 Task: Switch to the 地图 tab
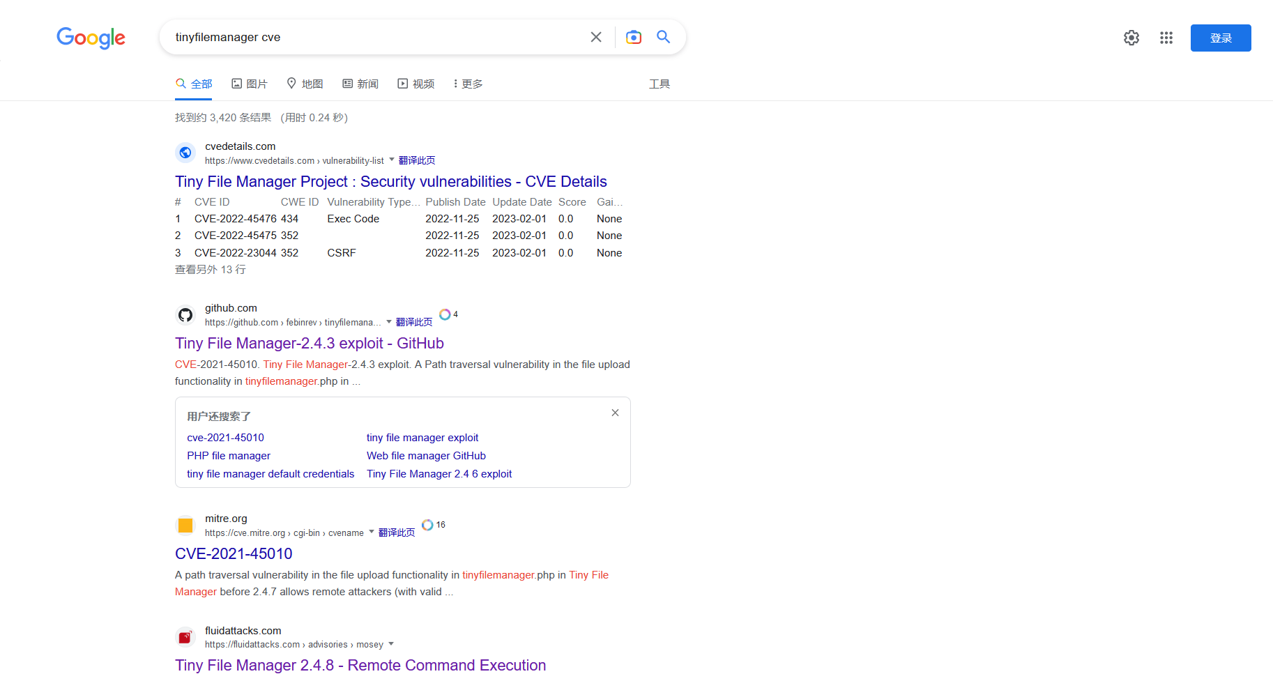tap(305, 84)
